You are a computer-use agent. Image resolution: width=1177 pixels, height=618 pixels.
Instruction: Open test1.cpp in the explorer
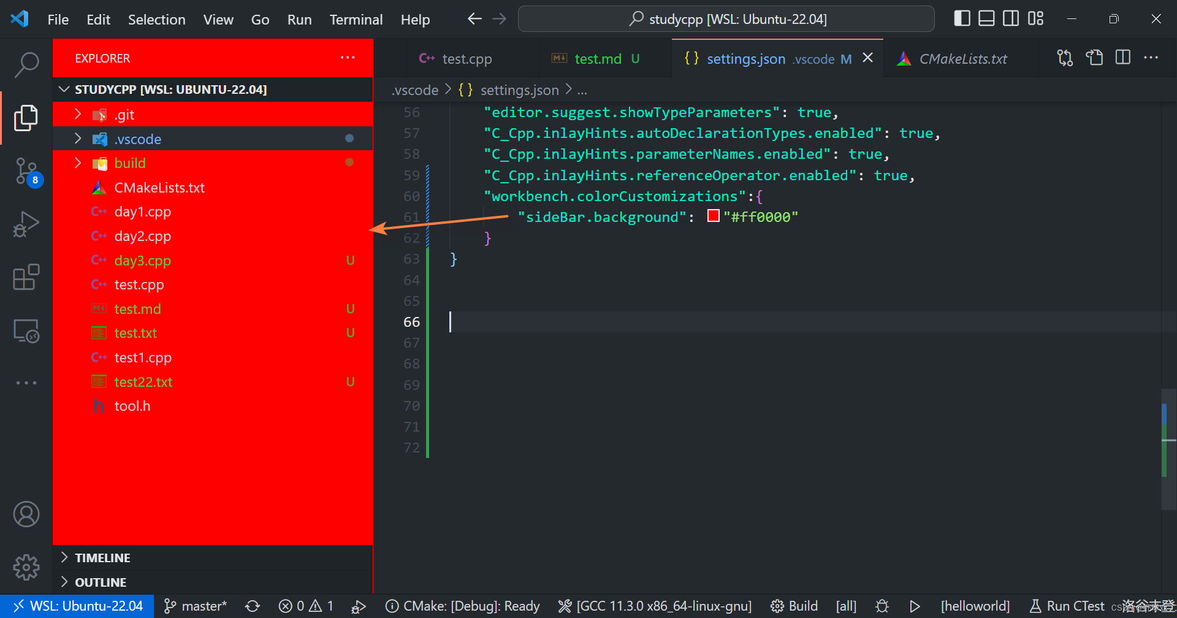coord(213,357)
